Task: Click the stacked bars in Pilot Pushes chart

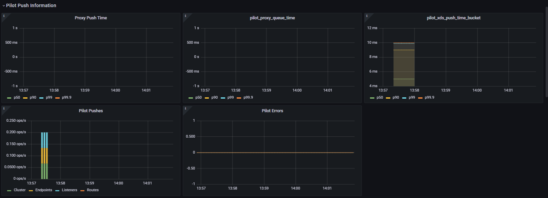Action: 44,156
